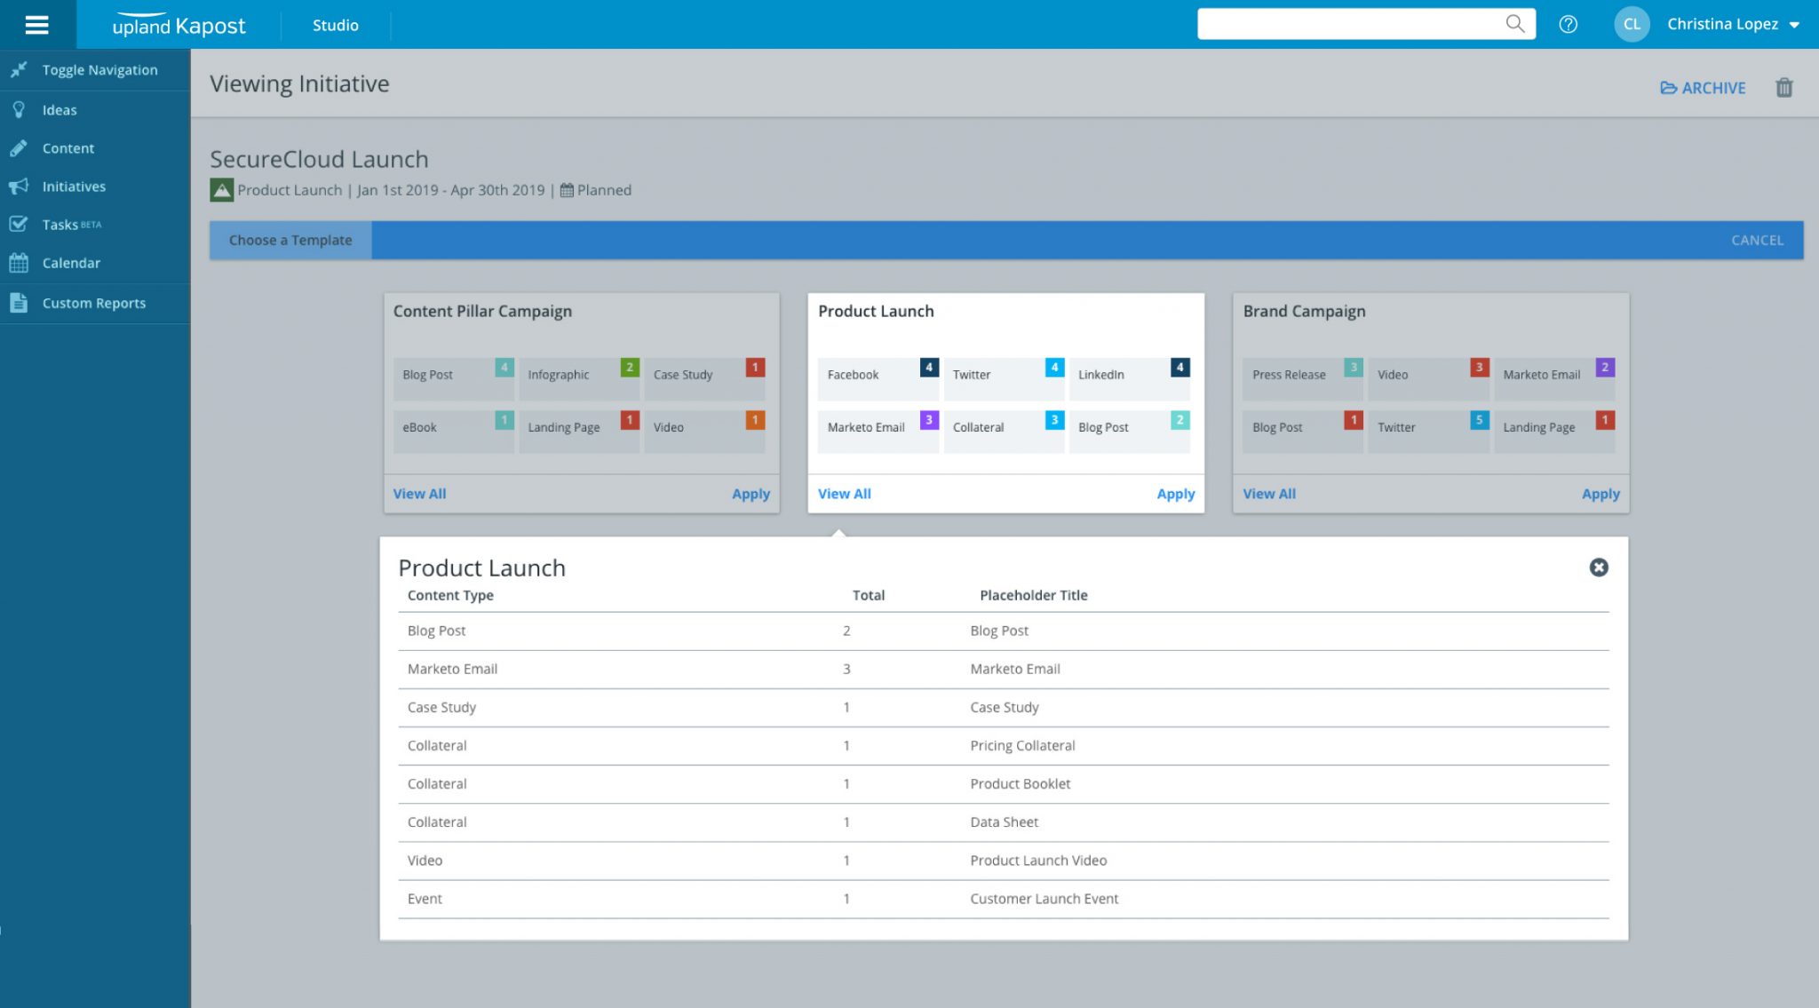1819x1008 pixels.
Task: Archive the SecureCloud Launch initiative
Action: point(1703,88)
